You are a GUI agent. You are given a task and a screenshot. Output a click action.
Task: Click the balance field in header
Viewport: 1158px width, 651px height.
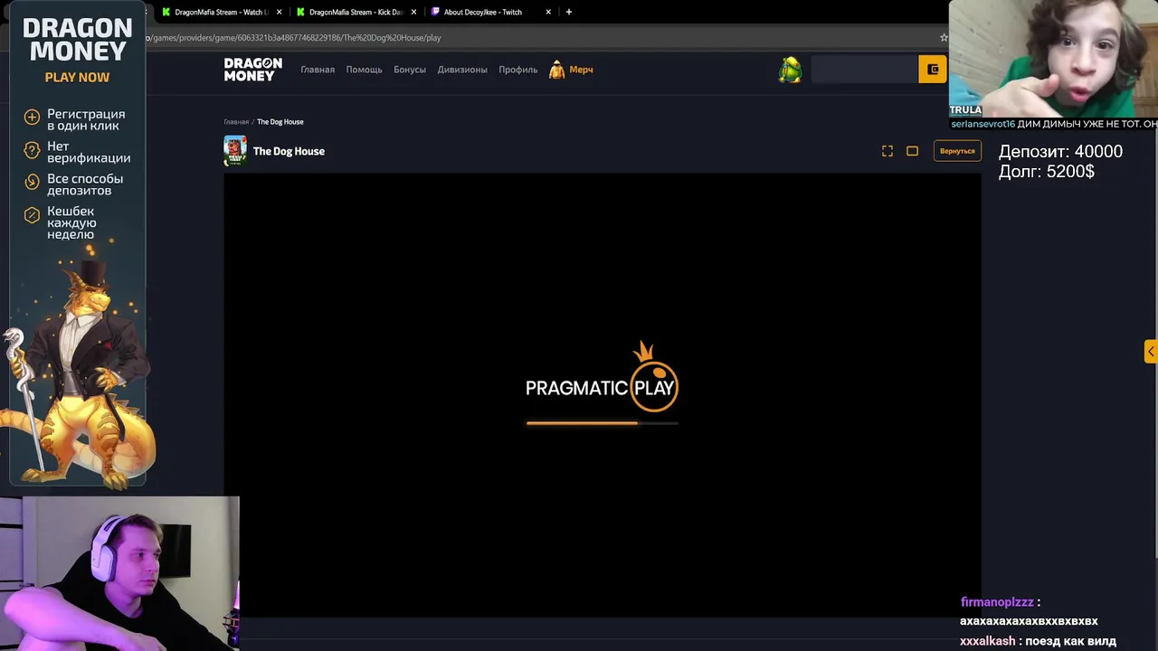[864, 70]
